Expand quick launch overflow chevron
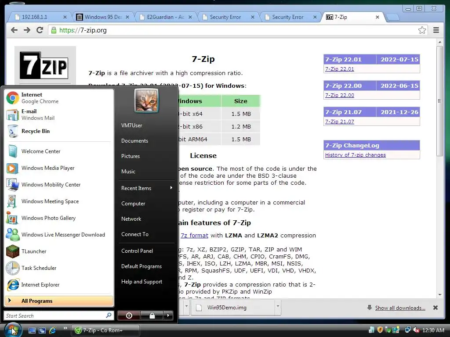 point(65,328)
